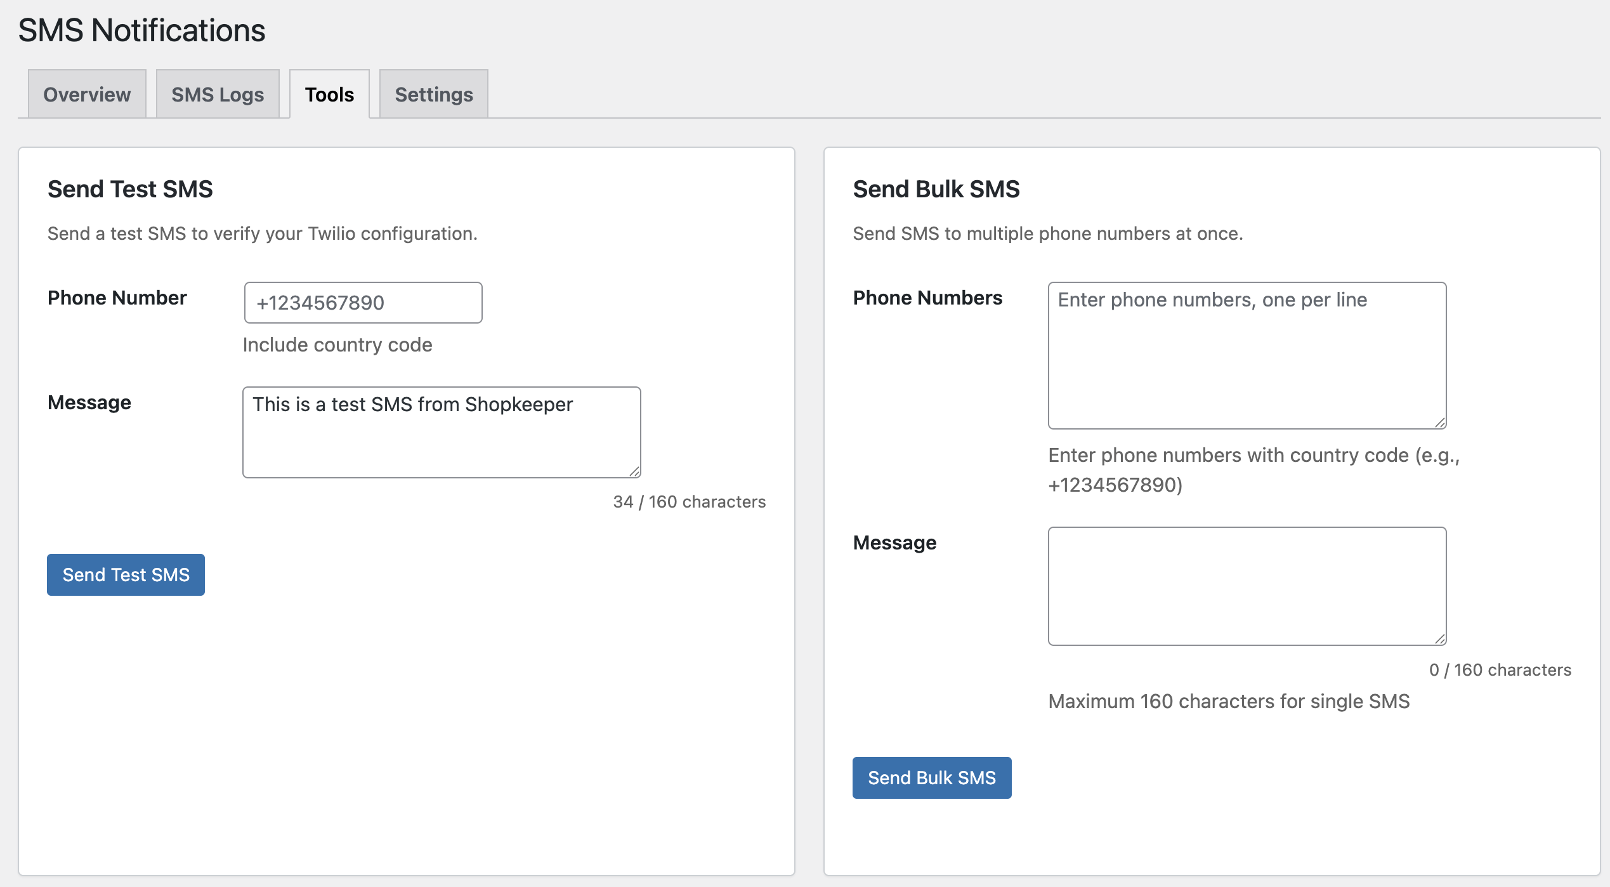The image size is (1610, 887).
Task: Click the bulk Message textarea
Action: click(x=1247, y=586)
